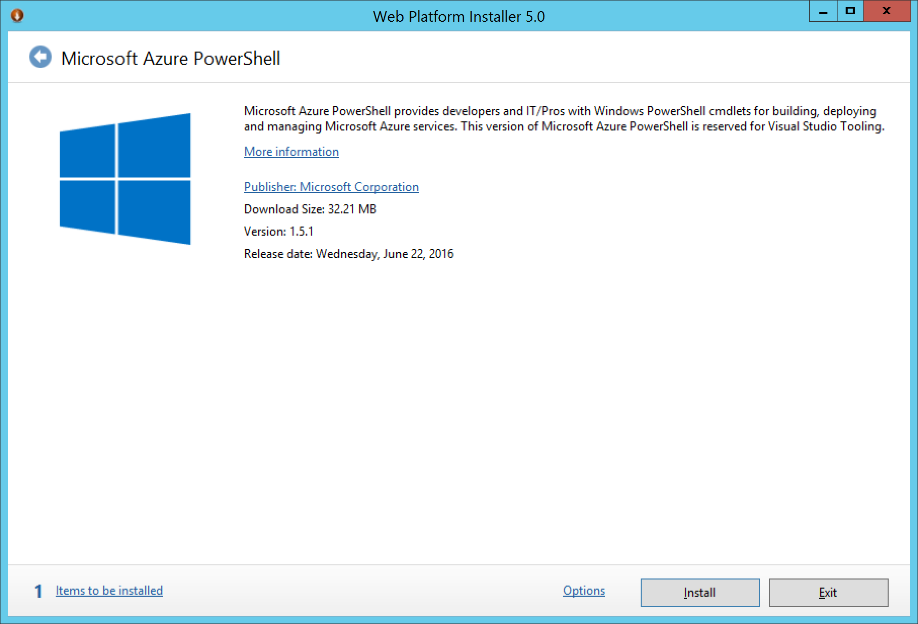This screenshot has height=624, width=918.
Task: Maximize the Web Platform Installer window
Action: 850,11
